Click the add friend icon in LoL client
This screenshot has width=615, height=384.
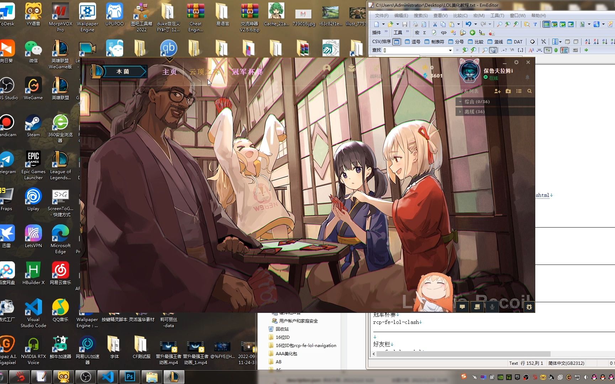tap(498, 91)
